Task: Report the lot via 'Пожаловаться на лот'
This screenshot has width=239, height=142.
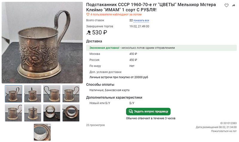Action: click(x=224, y=131)
